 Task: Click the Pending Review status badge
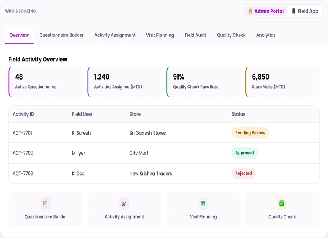point(250,133)
